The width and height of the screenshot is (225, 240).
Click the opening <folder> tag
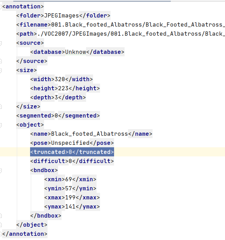pyautogui.click(x=30, y=16)
